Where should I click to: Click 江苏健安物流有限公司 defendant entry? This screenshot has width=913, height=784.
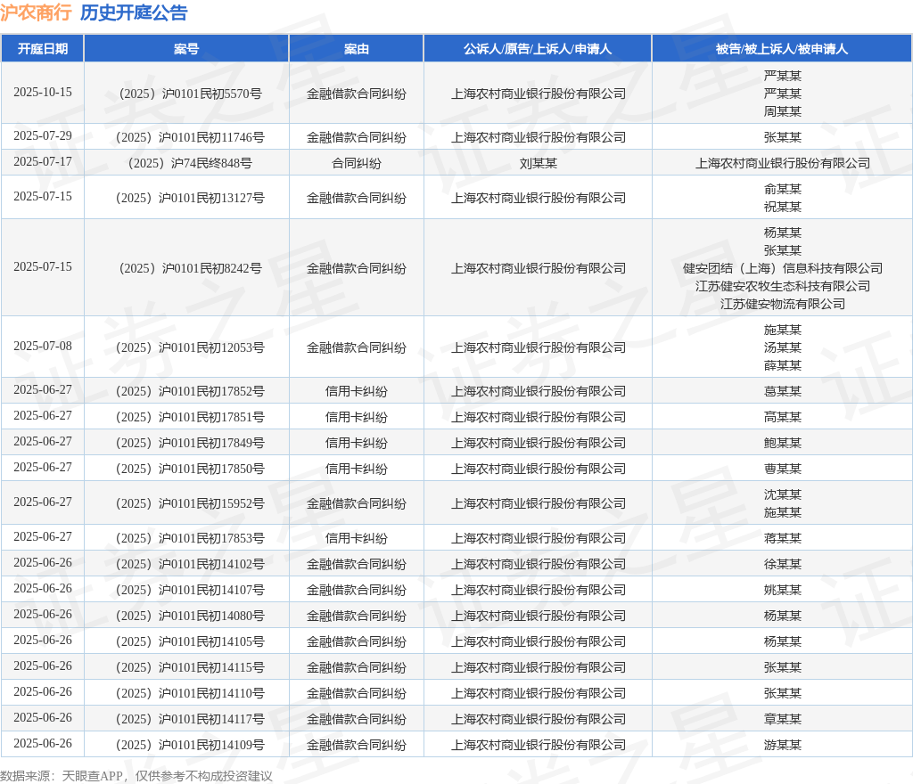[x=783, y=304]
